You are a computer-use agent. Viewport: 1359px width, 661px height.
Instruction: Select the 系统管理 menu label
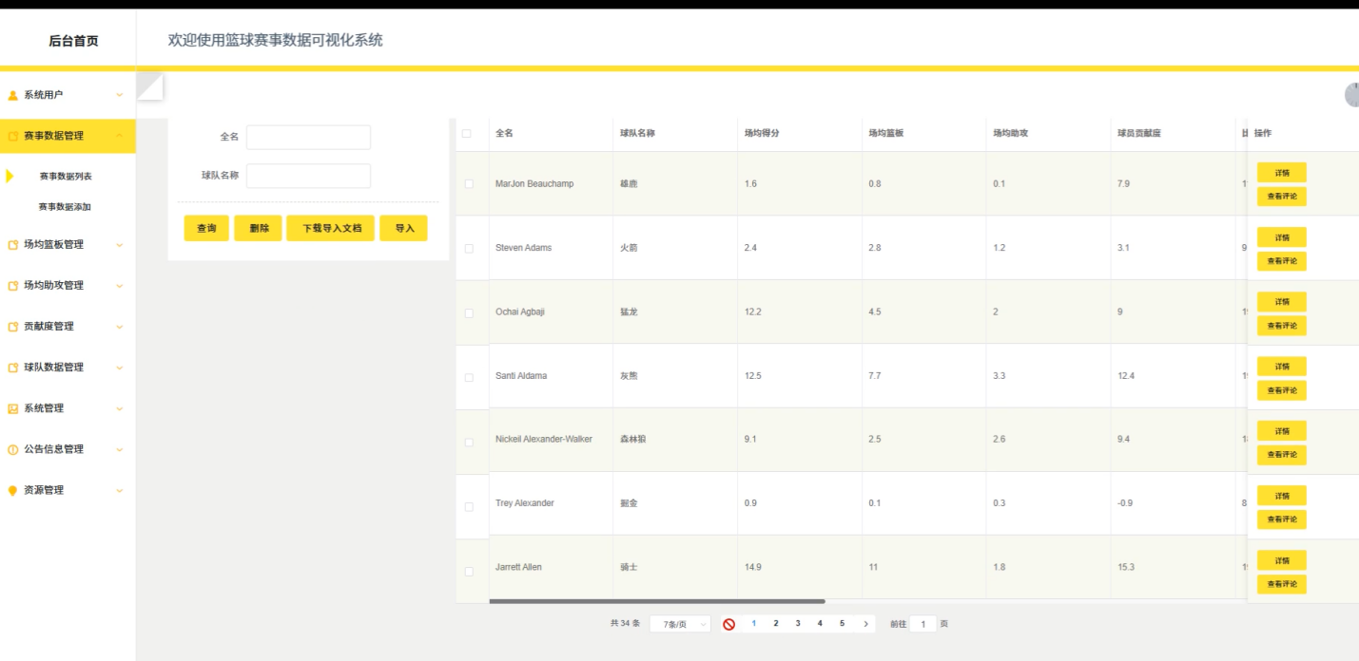coord(44,408)
